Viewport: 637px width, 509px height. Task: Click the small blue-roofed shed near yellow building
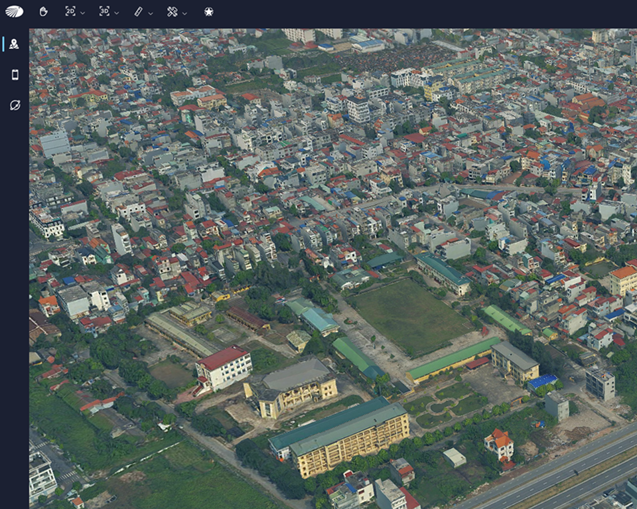(541, 382)
